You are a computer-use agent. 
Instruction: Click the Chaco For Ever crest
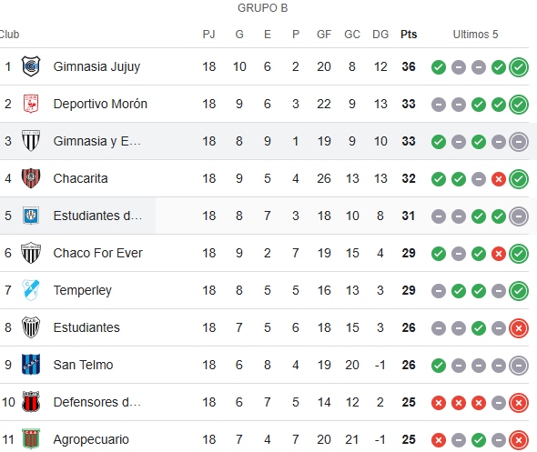tap(31, 253)
